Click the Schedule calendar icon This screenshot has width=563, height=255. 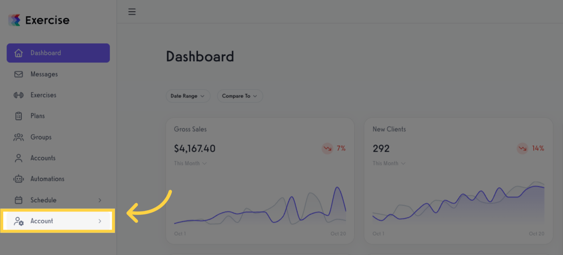coord(19,200)
